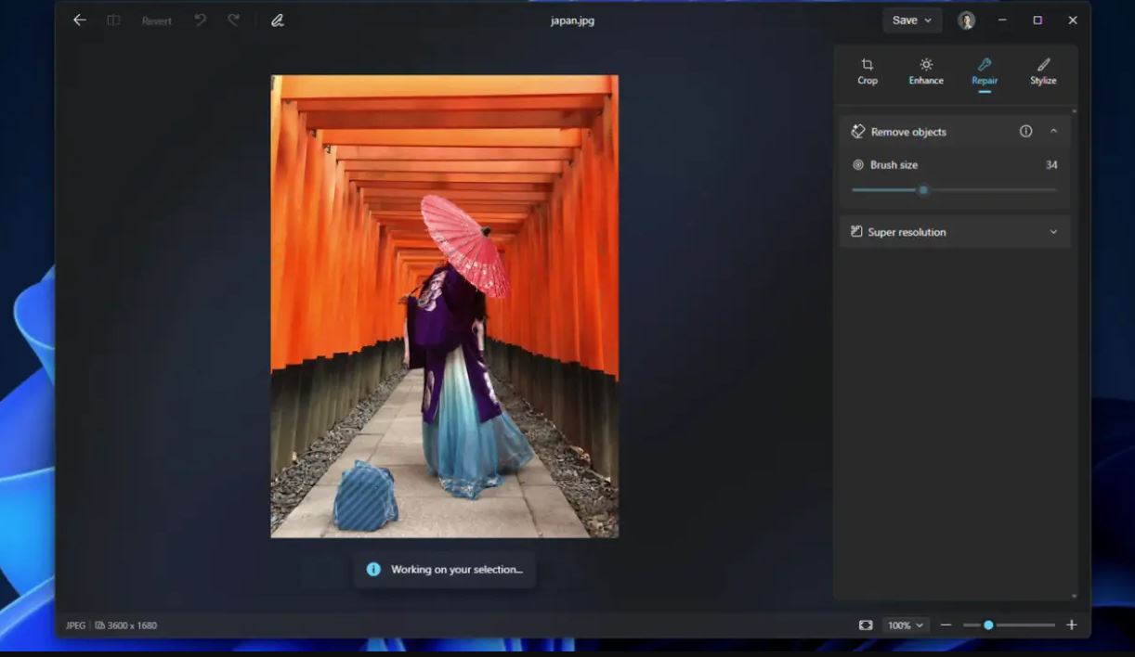Switch to the Enhance tab
Image resolution: width=1135 pixels, height=657 pixels.
point(926,71)
